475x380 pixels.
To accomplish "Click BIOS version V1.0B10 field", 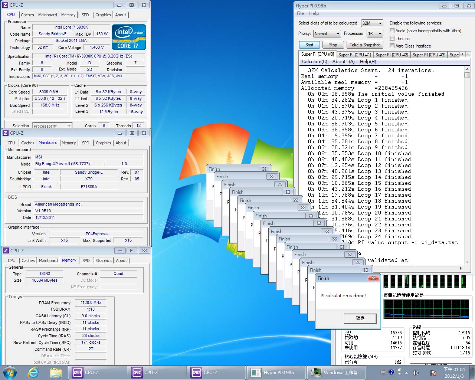I will click(x=88, y=211).
